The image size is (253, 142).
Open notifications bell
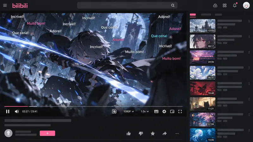[235, 5]
